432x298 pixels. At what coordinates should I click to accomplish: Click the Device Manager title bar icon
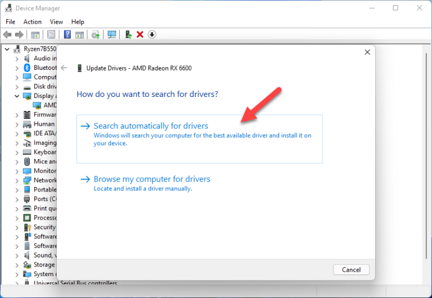click(x=8, y=8)
